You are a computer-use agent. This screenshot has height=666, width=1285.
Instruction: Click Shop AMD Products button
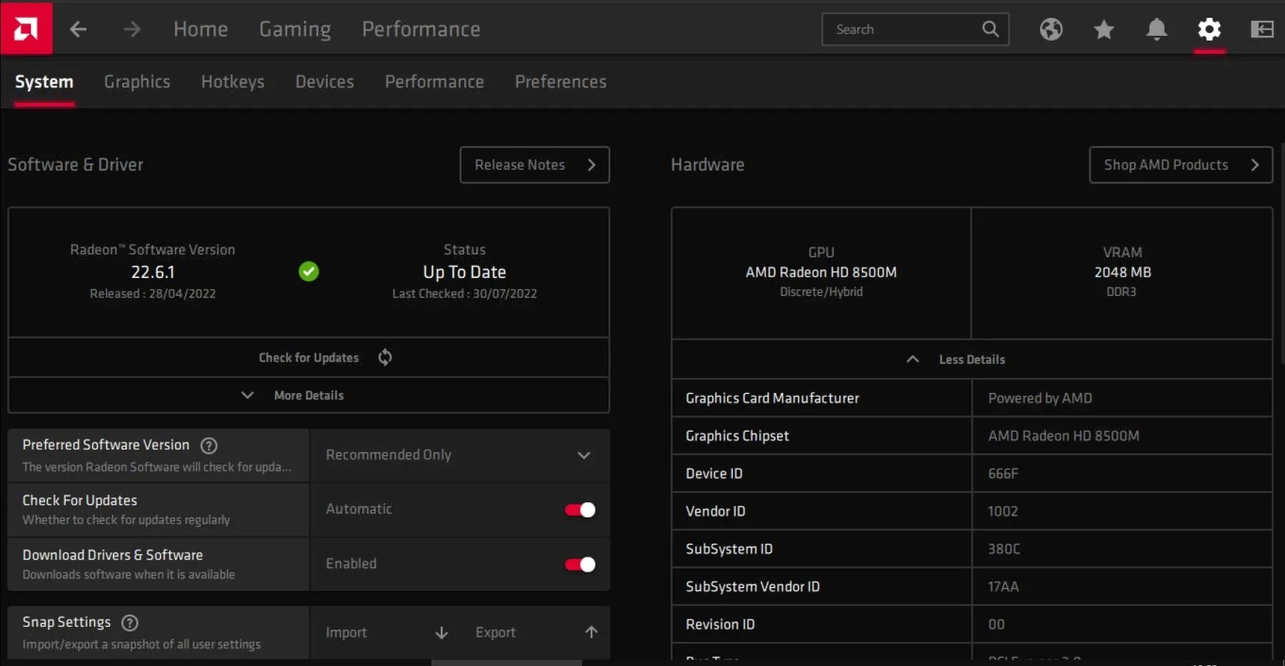coord(1181,165)
